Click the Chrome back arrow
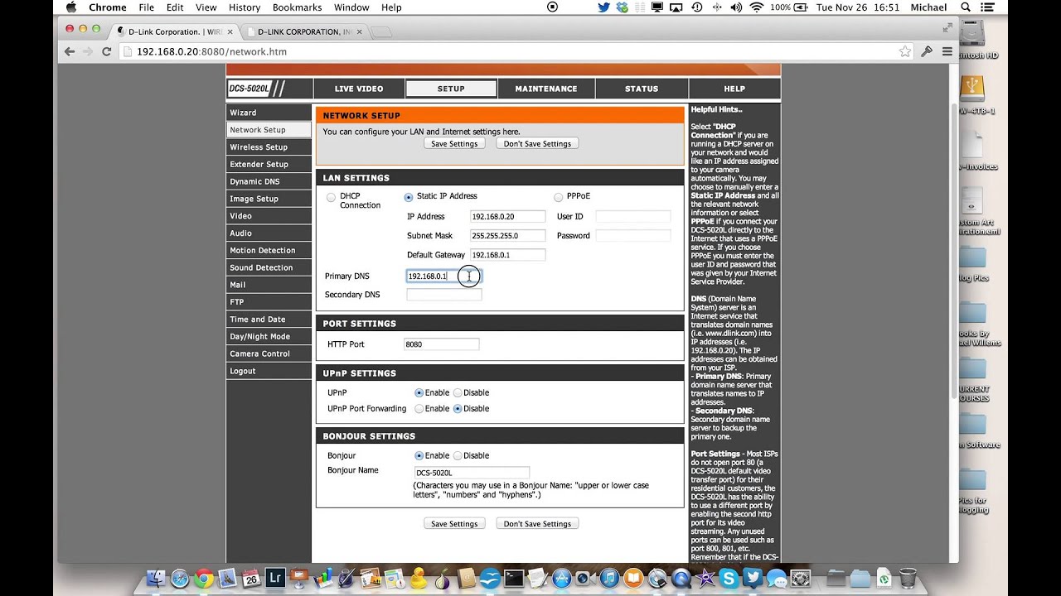 pos(70,51)
